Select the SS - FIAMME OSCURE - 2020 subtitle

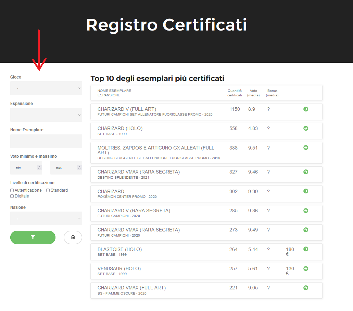point(122,294)
